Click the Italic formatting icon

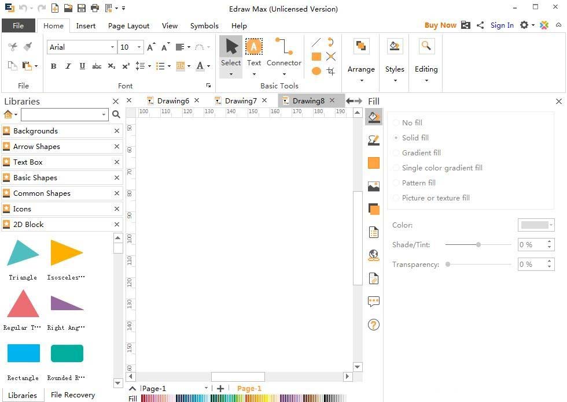[68, 66]
